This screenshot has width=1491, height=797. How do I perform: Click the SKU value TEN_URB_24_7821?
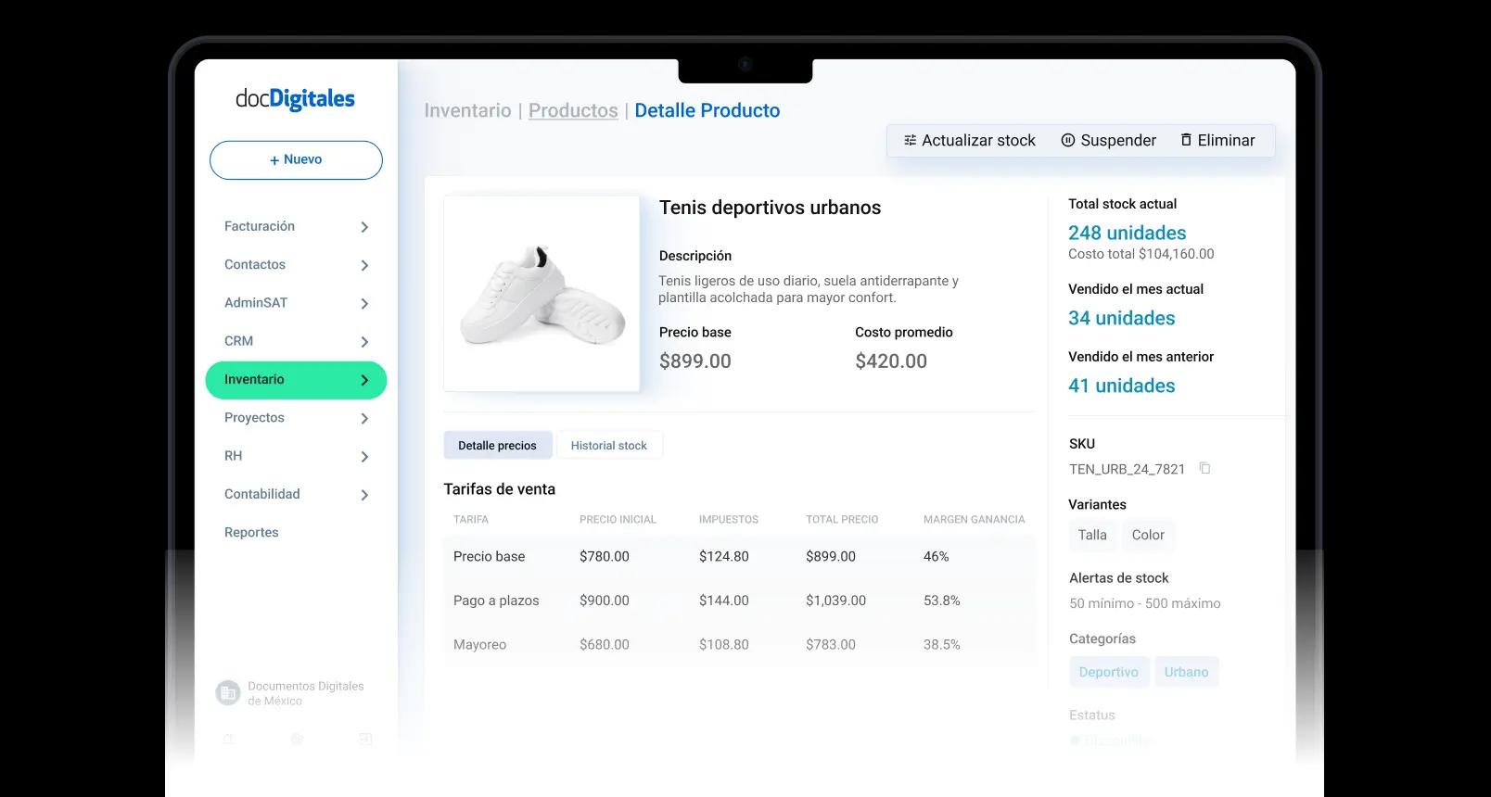coord(1128,469)
